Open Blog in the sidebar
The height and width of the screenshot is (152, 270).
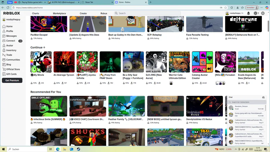(x=7, y=65)
